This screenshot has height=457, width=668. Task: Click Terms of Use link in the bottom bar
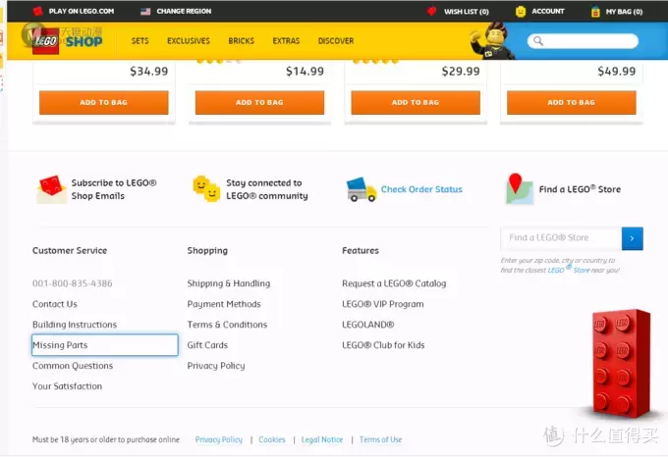pyautogui.click(x=380, y=439)
